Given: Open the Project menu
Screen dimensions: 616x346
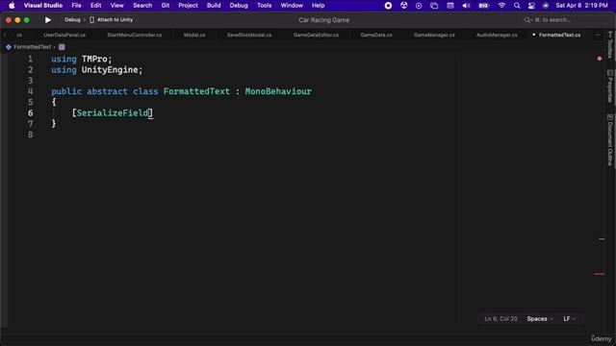Looking at the screenshot, I should point(188,6).
